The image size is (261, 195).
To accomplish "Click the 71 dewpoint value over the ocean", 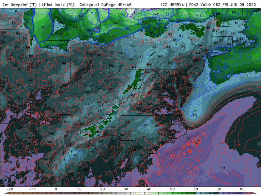I will coord(223,168).
